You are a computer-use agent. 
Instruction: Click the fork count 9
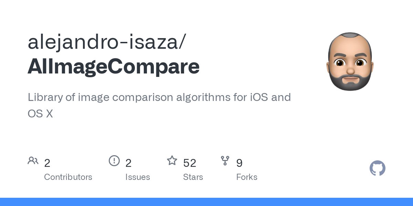coord(239,163)
